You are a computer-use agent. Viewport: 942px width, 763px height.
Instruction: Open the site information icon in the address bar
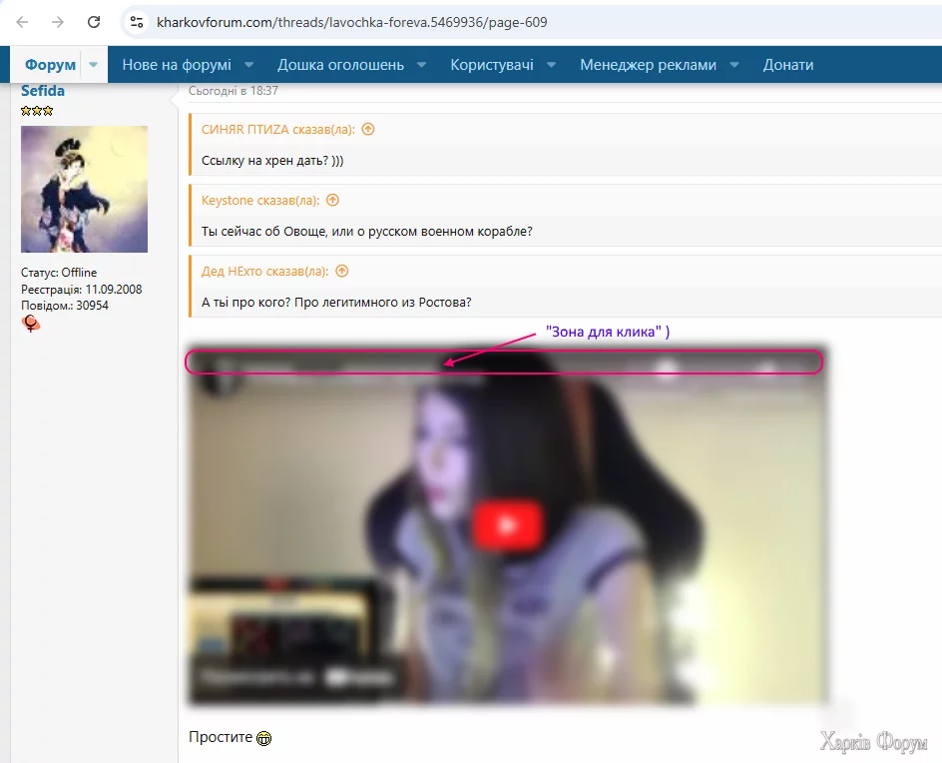click(136, 21)
